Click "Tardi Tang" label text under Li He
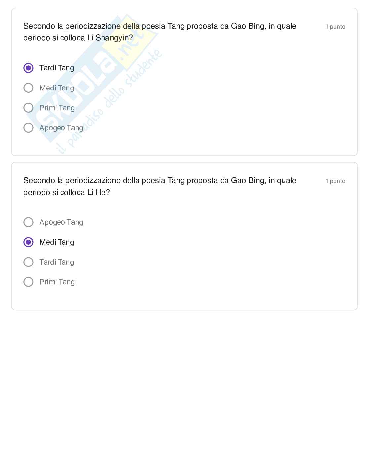The width and height of the screenshot is (369, 471). 57,262
